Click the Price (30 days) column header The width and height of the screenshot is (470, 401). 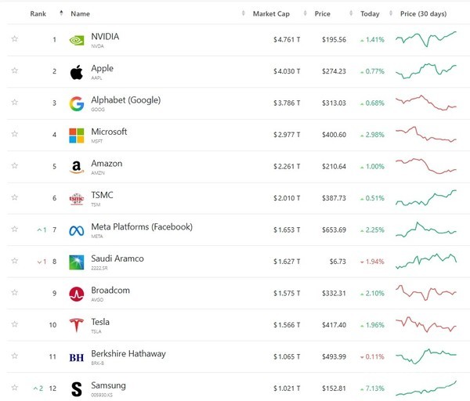[x=422, y=14]
